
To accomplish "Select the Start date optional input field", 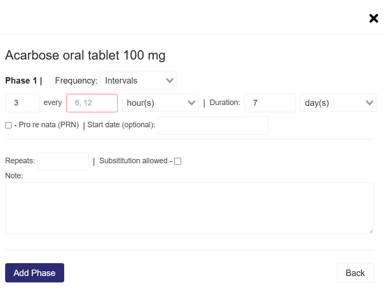I will (x=213, y=126).
